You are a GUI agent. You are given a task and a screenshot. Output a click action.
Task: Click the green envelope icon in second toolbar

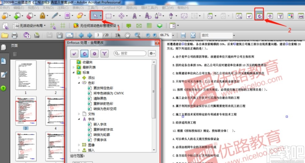pyautogui.click(x=139, y=25)
